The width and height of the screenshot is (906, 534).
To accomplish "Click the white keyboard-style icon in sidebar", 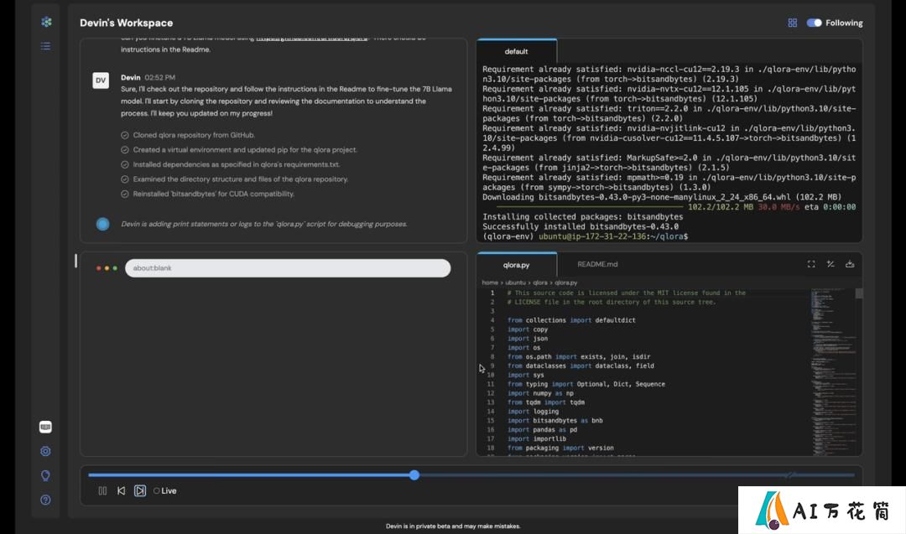I will tap(45, 428).
